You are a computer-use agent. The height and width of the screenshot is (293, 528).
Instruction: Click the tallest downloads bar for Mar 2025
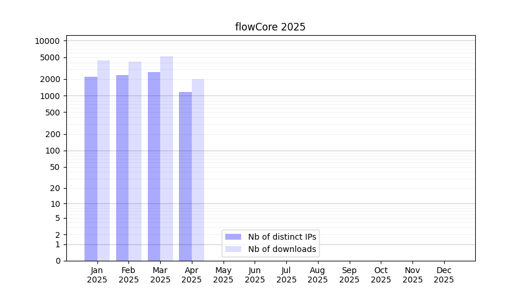tap(167, 158)
